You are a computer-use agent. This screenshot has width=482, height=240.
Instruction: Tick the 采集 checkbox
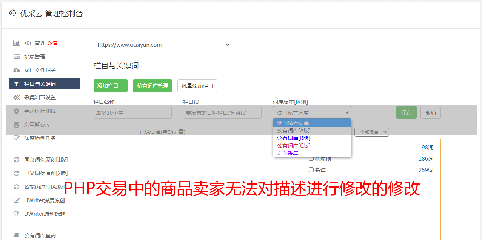[x=311, y=170]
